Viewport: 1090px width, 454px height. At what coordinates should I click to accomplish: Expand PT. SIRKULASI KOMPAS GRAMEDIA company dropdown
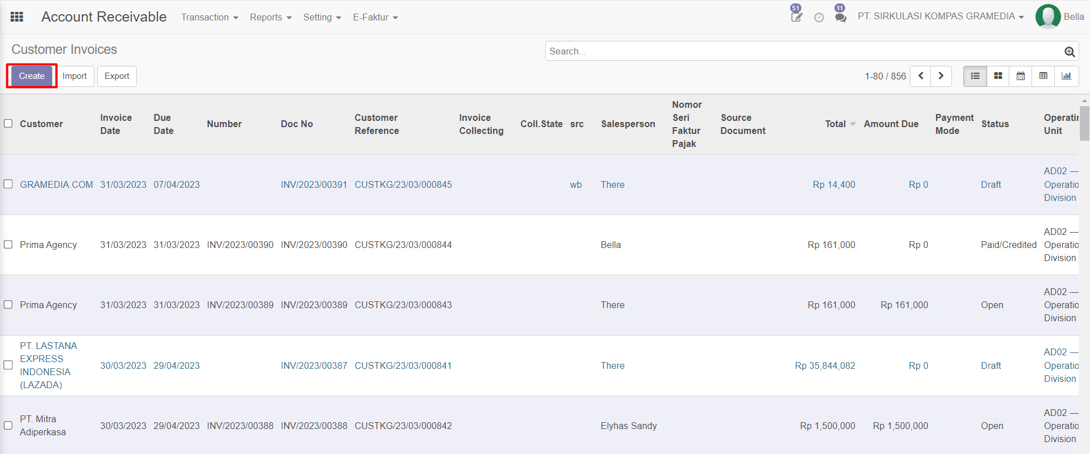(941, 16)
